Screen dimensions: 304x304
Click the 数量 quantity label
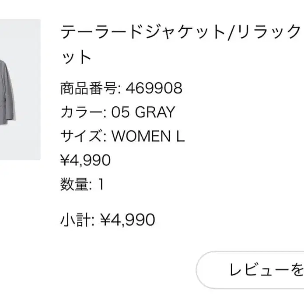(x=75, y=185)
